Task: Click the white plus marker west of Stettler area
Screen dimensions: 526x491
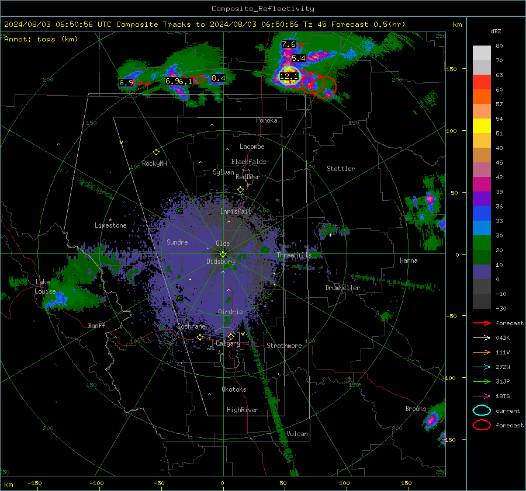Action: click(330, 235)
